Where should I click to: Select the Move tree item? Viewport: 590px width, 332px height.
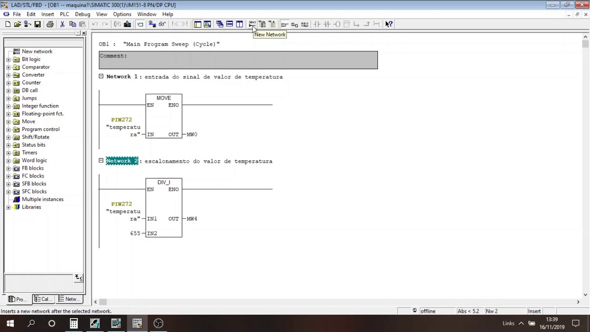tap(28, 121)
